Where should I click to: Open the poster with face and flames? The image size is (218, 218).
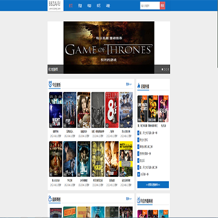pyautogui.click(x=112, y=159)
